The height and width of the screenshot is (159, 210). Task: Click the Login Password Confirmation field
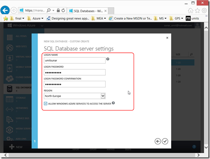pos(75,84)
